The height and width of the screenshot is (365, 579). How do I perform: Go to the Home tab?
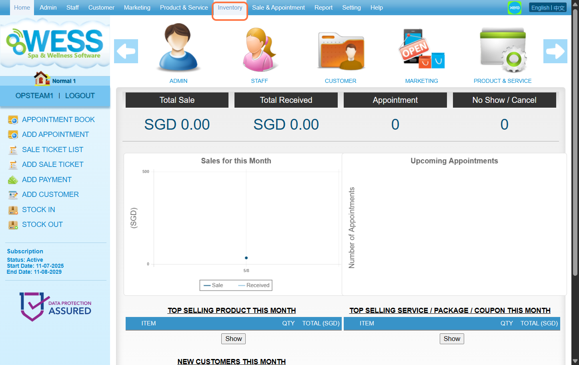tap(22, 8)
